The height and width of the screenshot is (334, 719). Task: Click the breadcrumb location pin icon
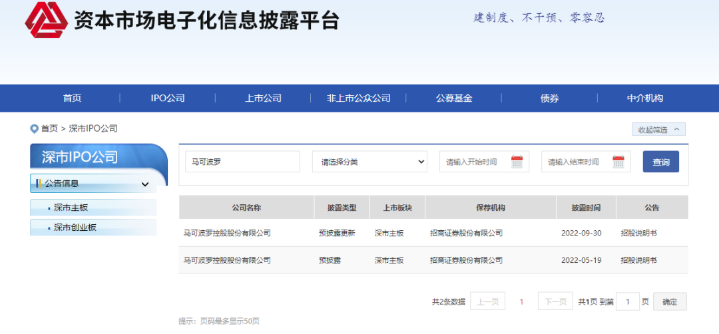34,129
